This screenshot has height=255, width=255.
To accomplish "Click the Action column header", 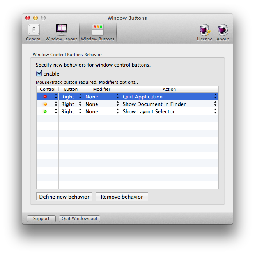I will (169, 89).
